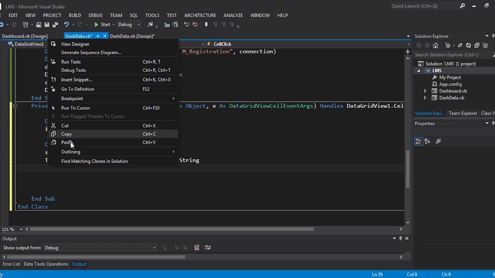
Task: Expand the Dashboard.vb tree node
Action: [x=425, y=91]
